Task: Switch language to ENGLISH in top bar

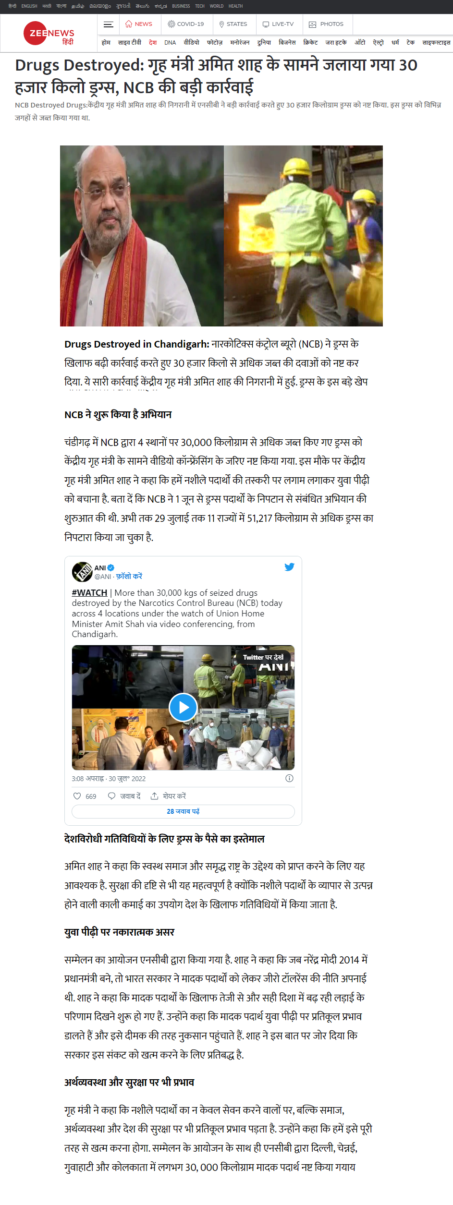Action: [29, 6]
